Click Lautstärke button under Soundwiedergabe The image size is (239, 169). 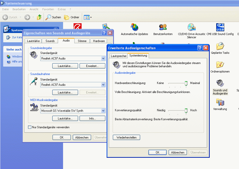pos(65,66)
